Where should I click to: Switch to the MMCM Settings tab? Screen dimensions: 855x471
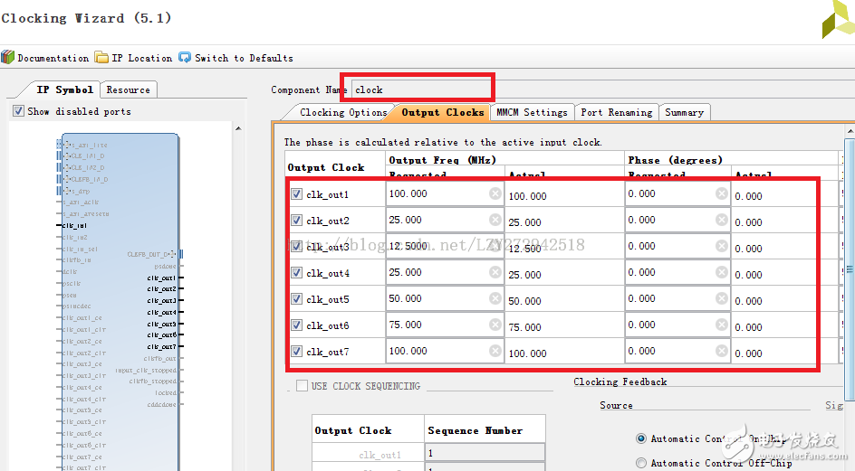532,112
